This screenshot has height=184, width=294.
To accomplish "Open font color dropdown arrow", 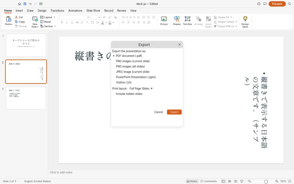I will [113, 22].
